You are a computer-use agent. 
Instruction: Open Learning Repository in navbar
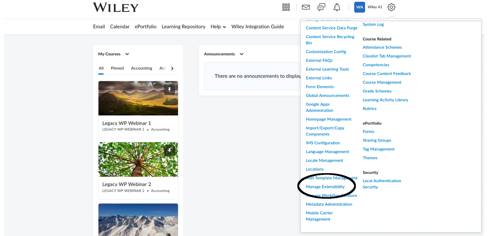(183, 27)
